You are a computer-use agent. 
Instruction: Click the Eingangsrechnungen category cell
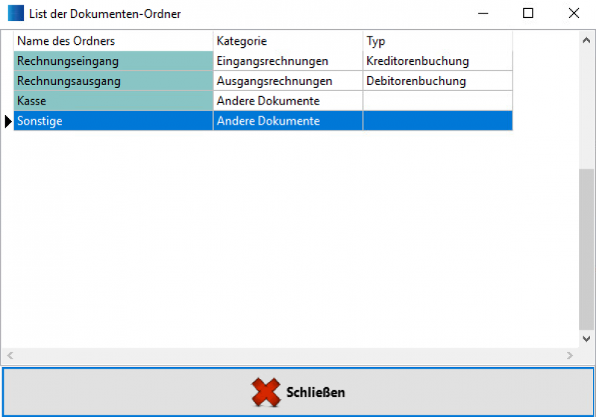(288, 61)
